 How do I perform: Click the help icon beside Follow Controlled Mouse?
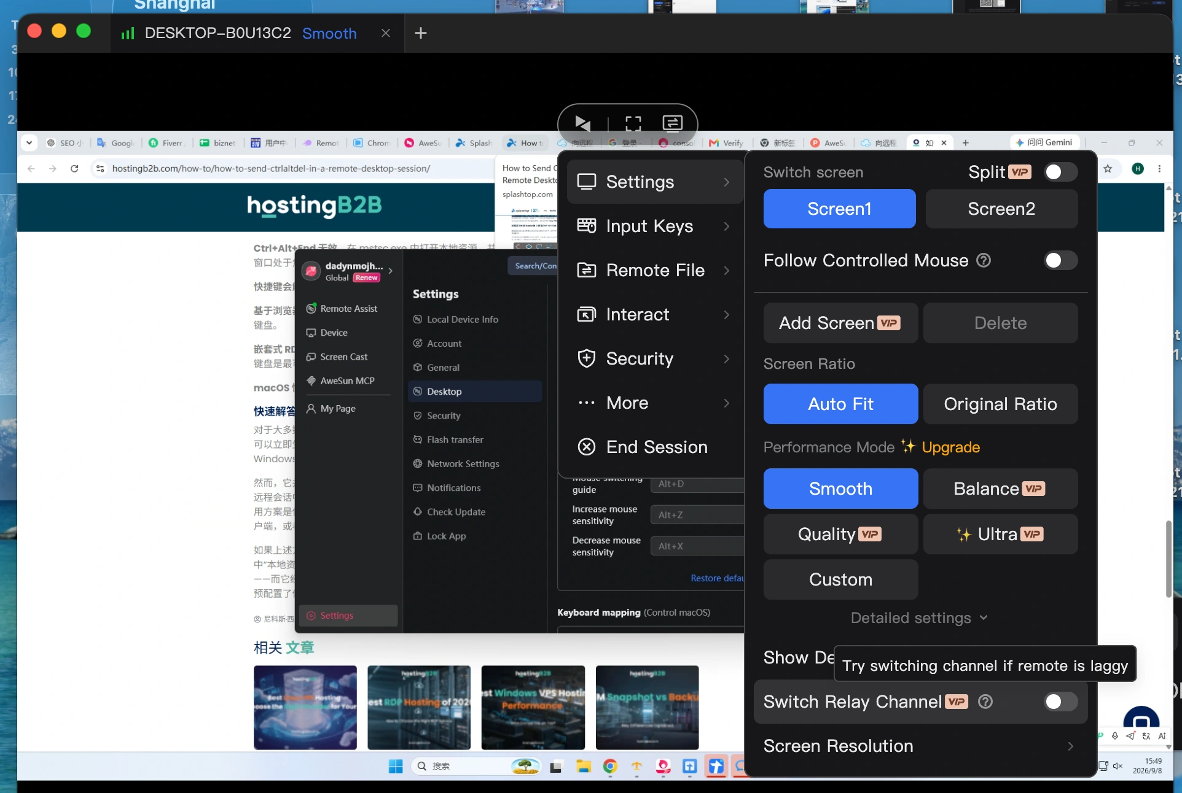click(x=984, y=260)
